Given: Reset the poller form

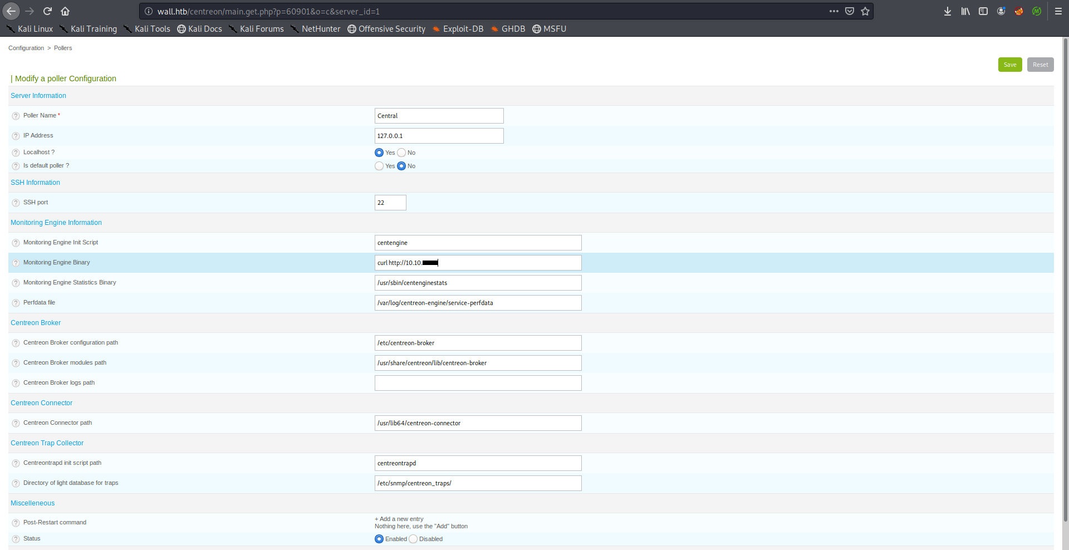Looking at the screenshot, I should click(x=1040, y=65).
